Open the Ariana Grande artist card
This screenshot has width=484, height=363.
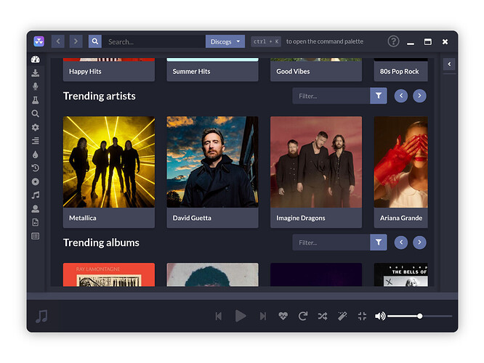click(401, 172)
